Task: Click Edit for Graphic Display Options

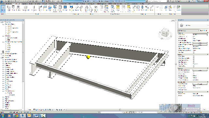Action: (200, 45)
